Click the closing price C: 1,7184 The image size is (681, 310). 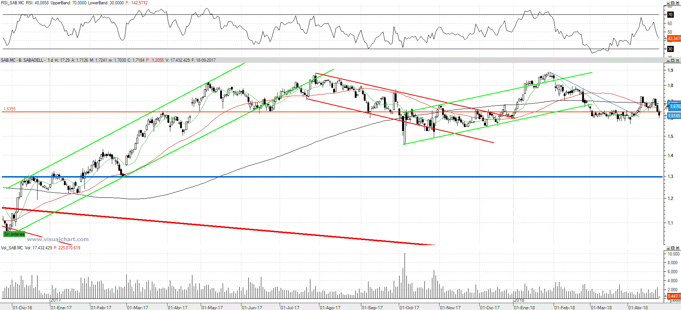pos(136,60)
